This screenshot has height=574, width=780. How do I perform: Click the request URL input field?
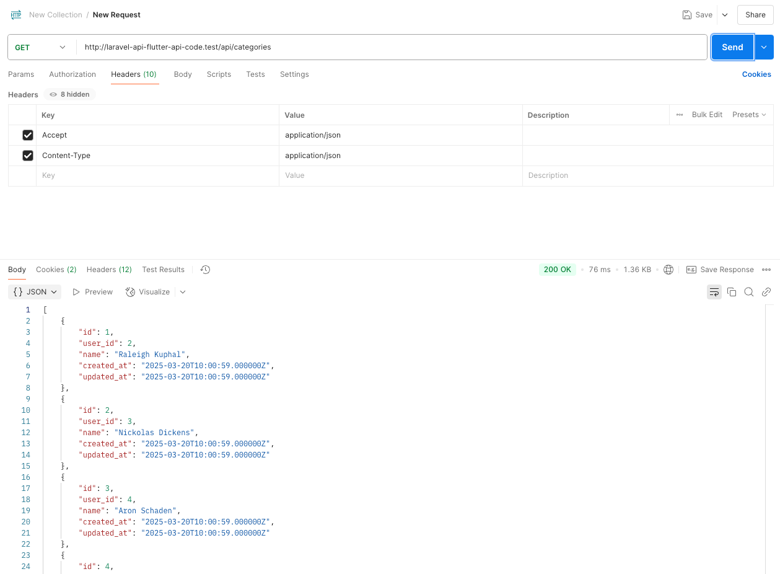tap(390, 47)
